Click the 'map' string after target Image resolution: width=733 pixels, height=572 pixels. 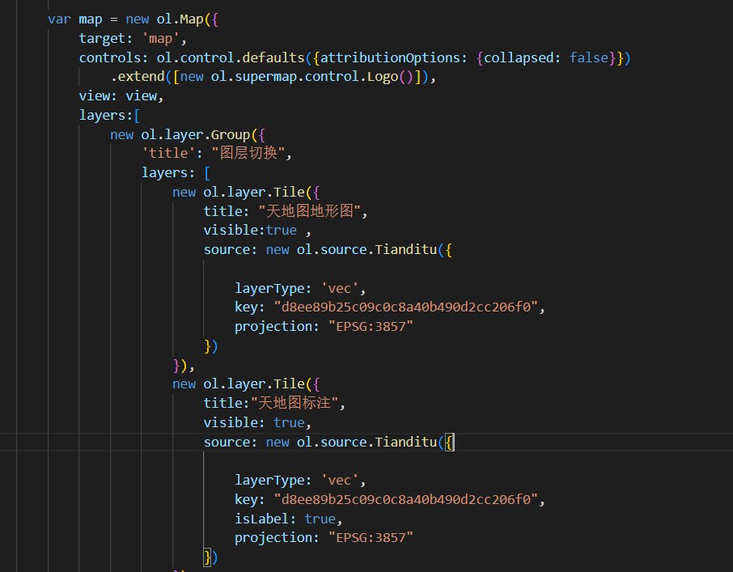(x=160, y=38)
